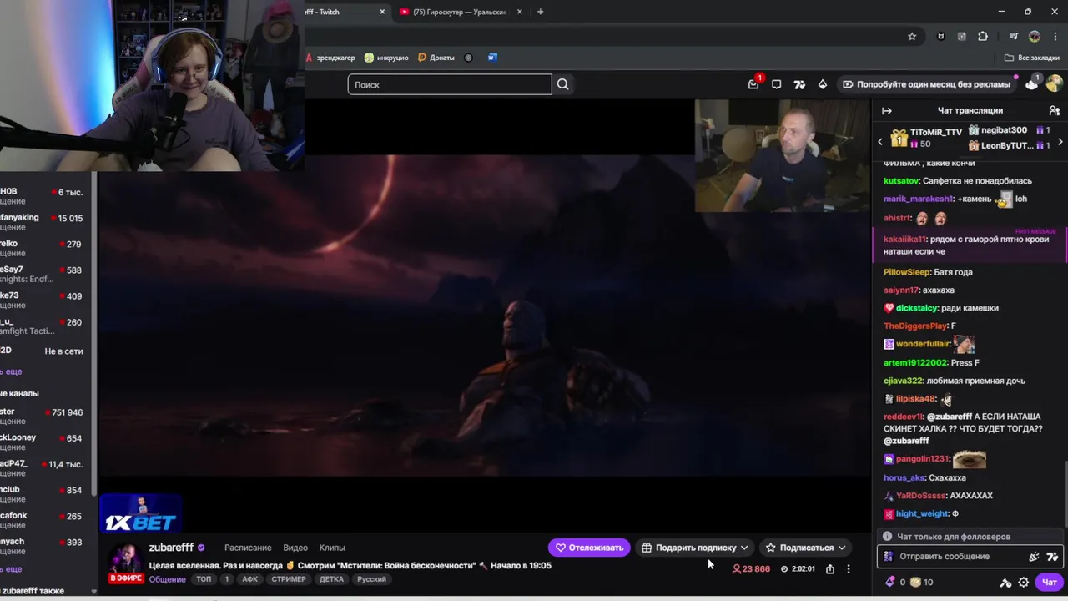Open the user profile avatar menu
The image size is (1068, 601).
click(1055, 84)
